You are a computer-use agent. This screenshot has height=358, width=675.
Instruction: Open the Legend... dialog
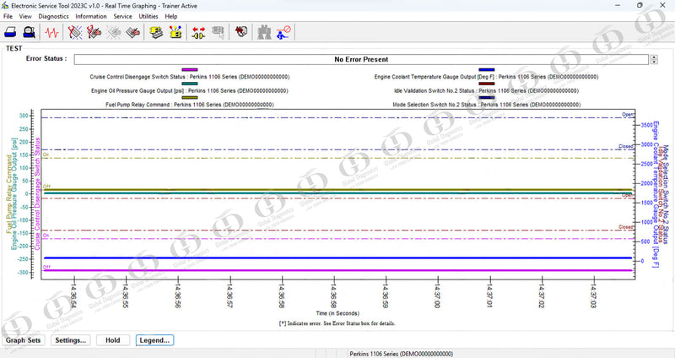154,340
